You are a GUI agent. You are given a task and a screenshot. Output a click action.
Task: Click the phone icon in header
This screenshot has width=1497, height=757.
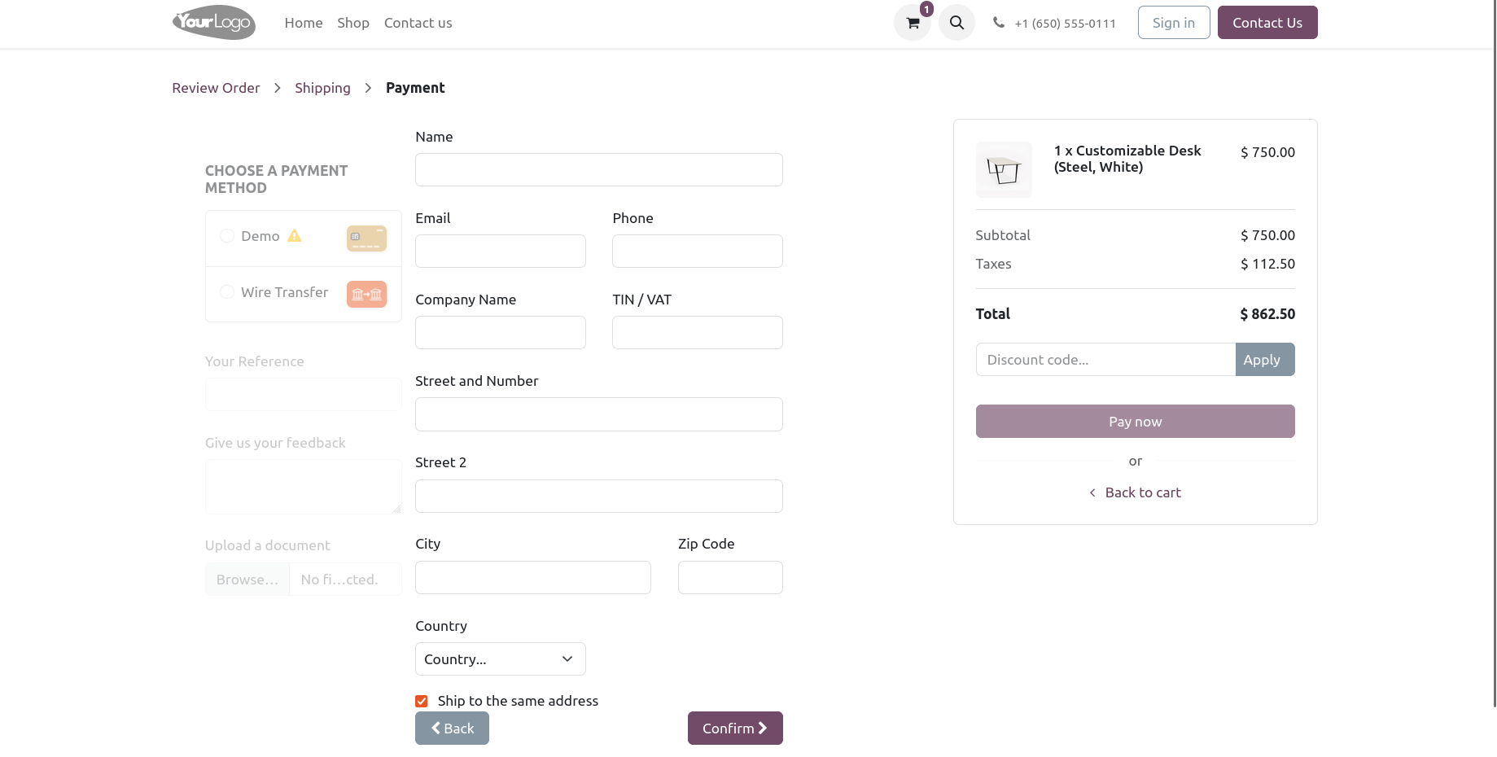pos(999,23)
